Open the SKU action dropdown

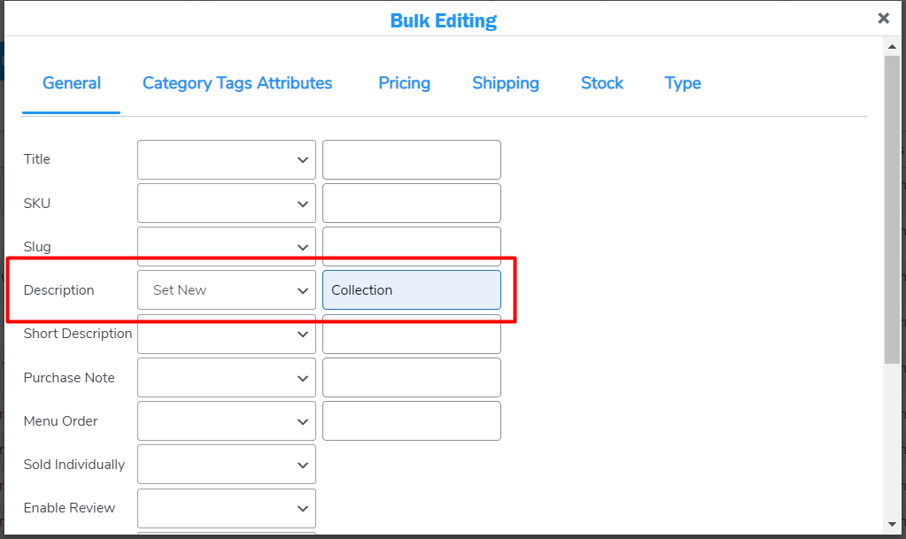(x=226, y=203)
